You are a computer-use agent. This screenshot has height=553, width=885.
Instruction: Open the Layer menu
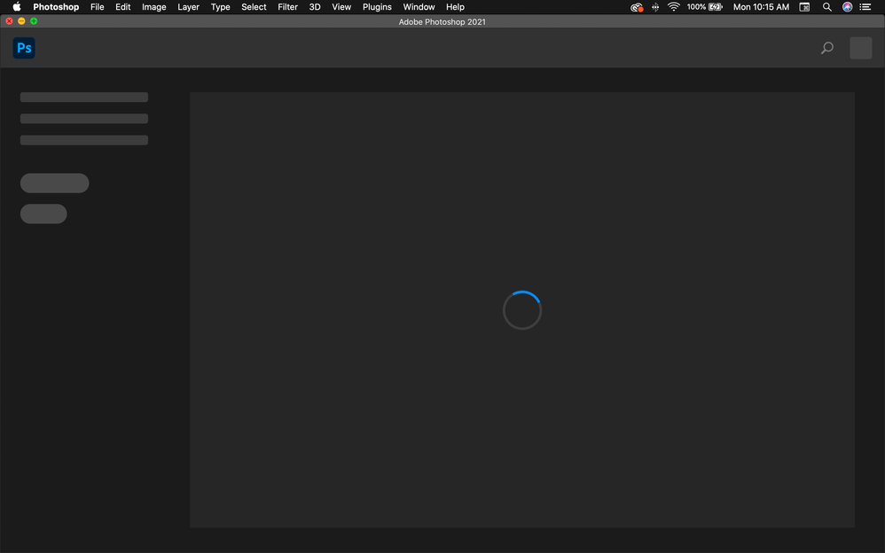[x=189, y=7]
